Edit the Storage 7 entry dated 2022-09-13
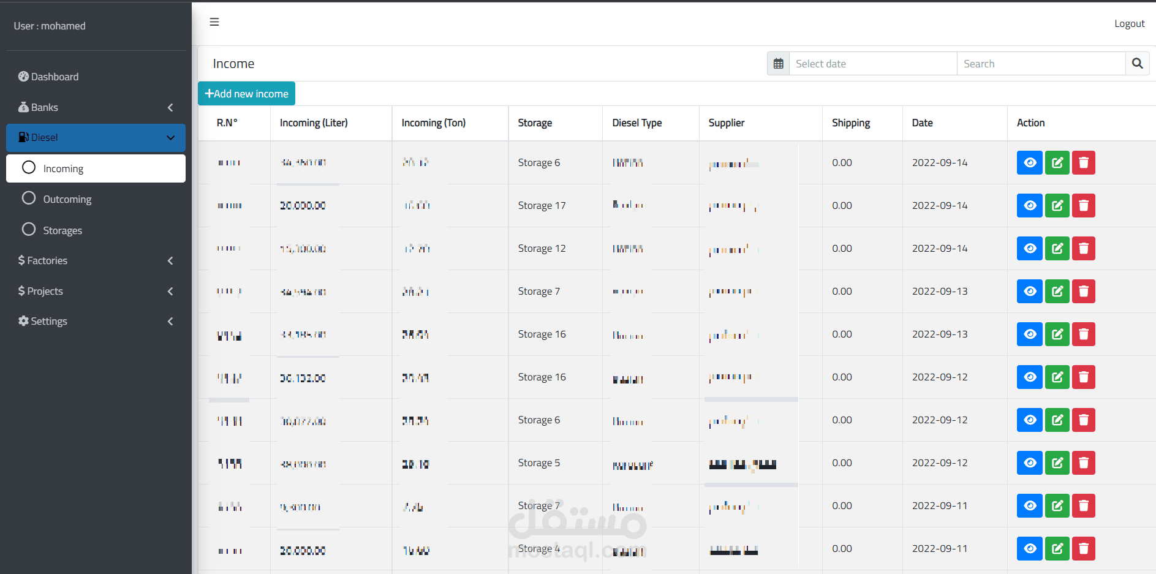Image resolution: width=1156 pixels, height=574 pixels. click(x=1057, y=292)
